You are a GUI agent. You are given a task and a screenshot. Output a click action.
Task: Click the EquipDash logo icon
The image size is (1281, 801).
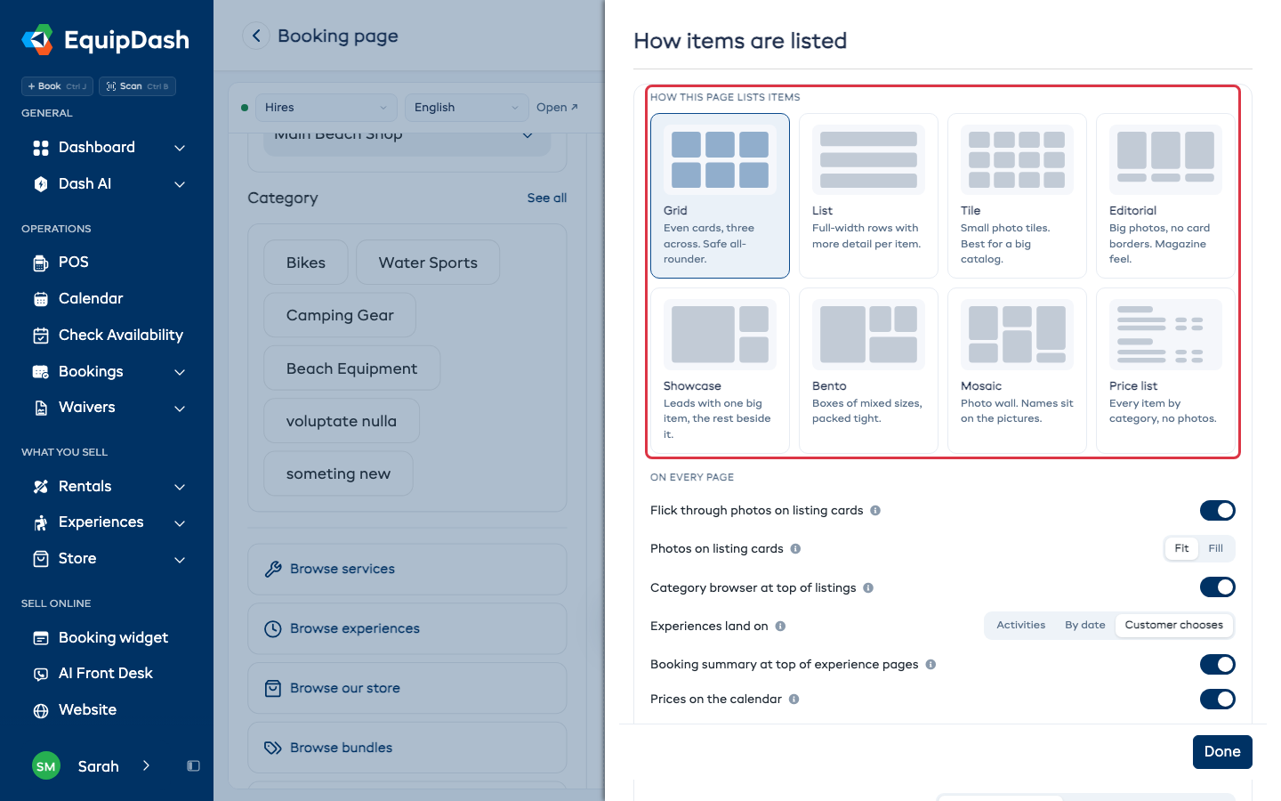pos(38,40)
